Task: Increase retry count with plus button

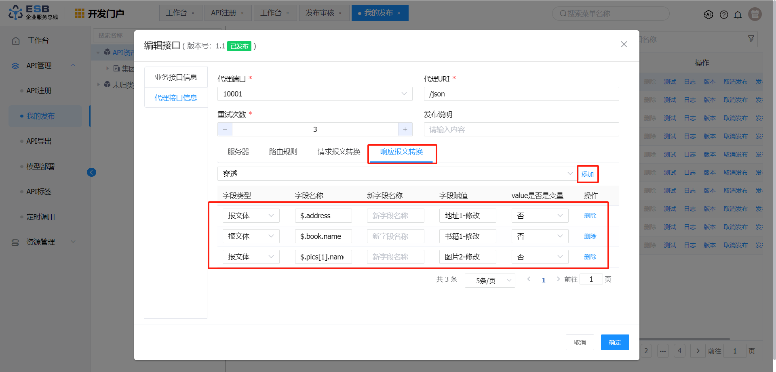Action: point(405,130)
